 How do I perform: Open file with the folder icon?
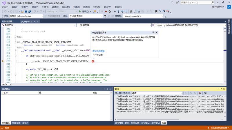click(22, 12)
